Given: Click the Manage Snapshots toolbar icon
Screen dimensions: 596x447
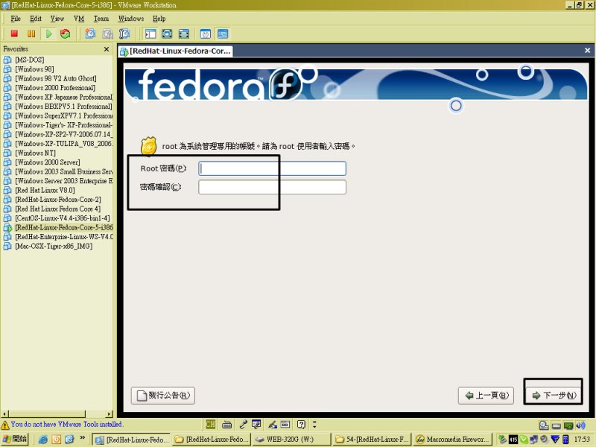Looking at the screenshot, I should point(124,34).
